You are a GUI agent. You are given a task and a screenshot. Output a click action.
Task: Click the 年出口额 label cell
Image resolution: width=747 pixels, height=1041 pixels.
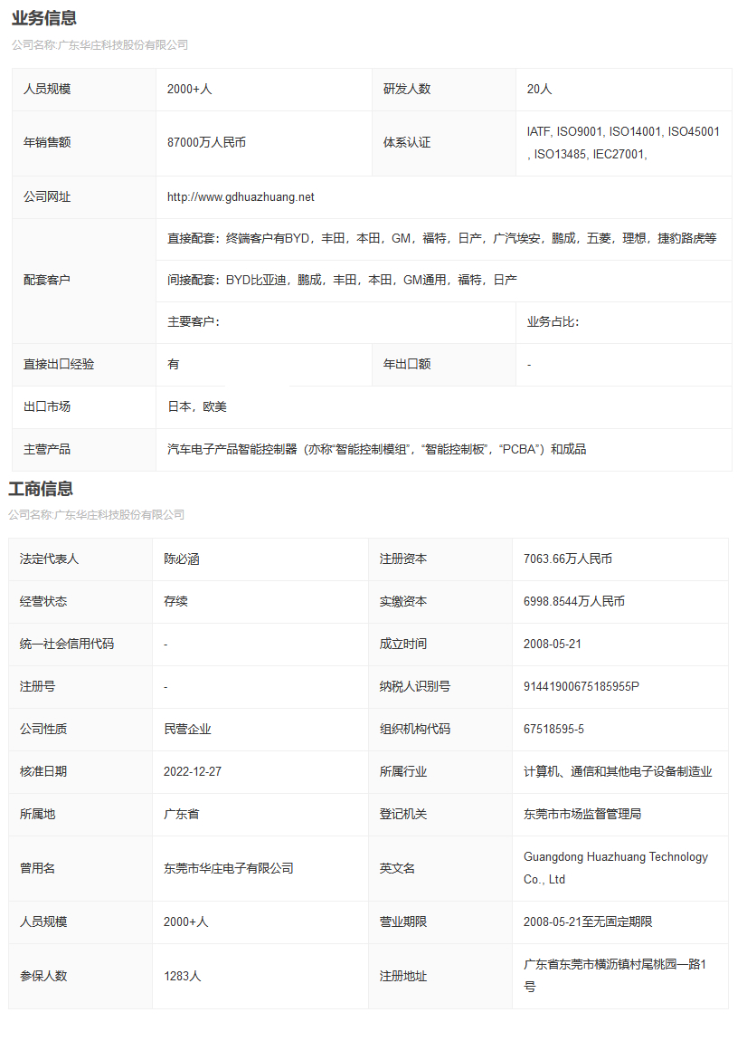pyautogui.click(x=444, y=365)
